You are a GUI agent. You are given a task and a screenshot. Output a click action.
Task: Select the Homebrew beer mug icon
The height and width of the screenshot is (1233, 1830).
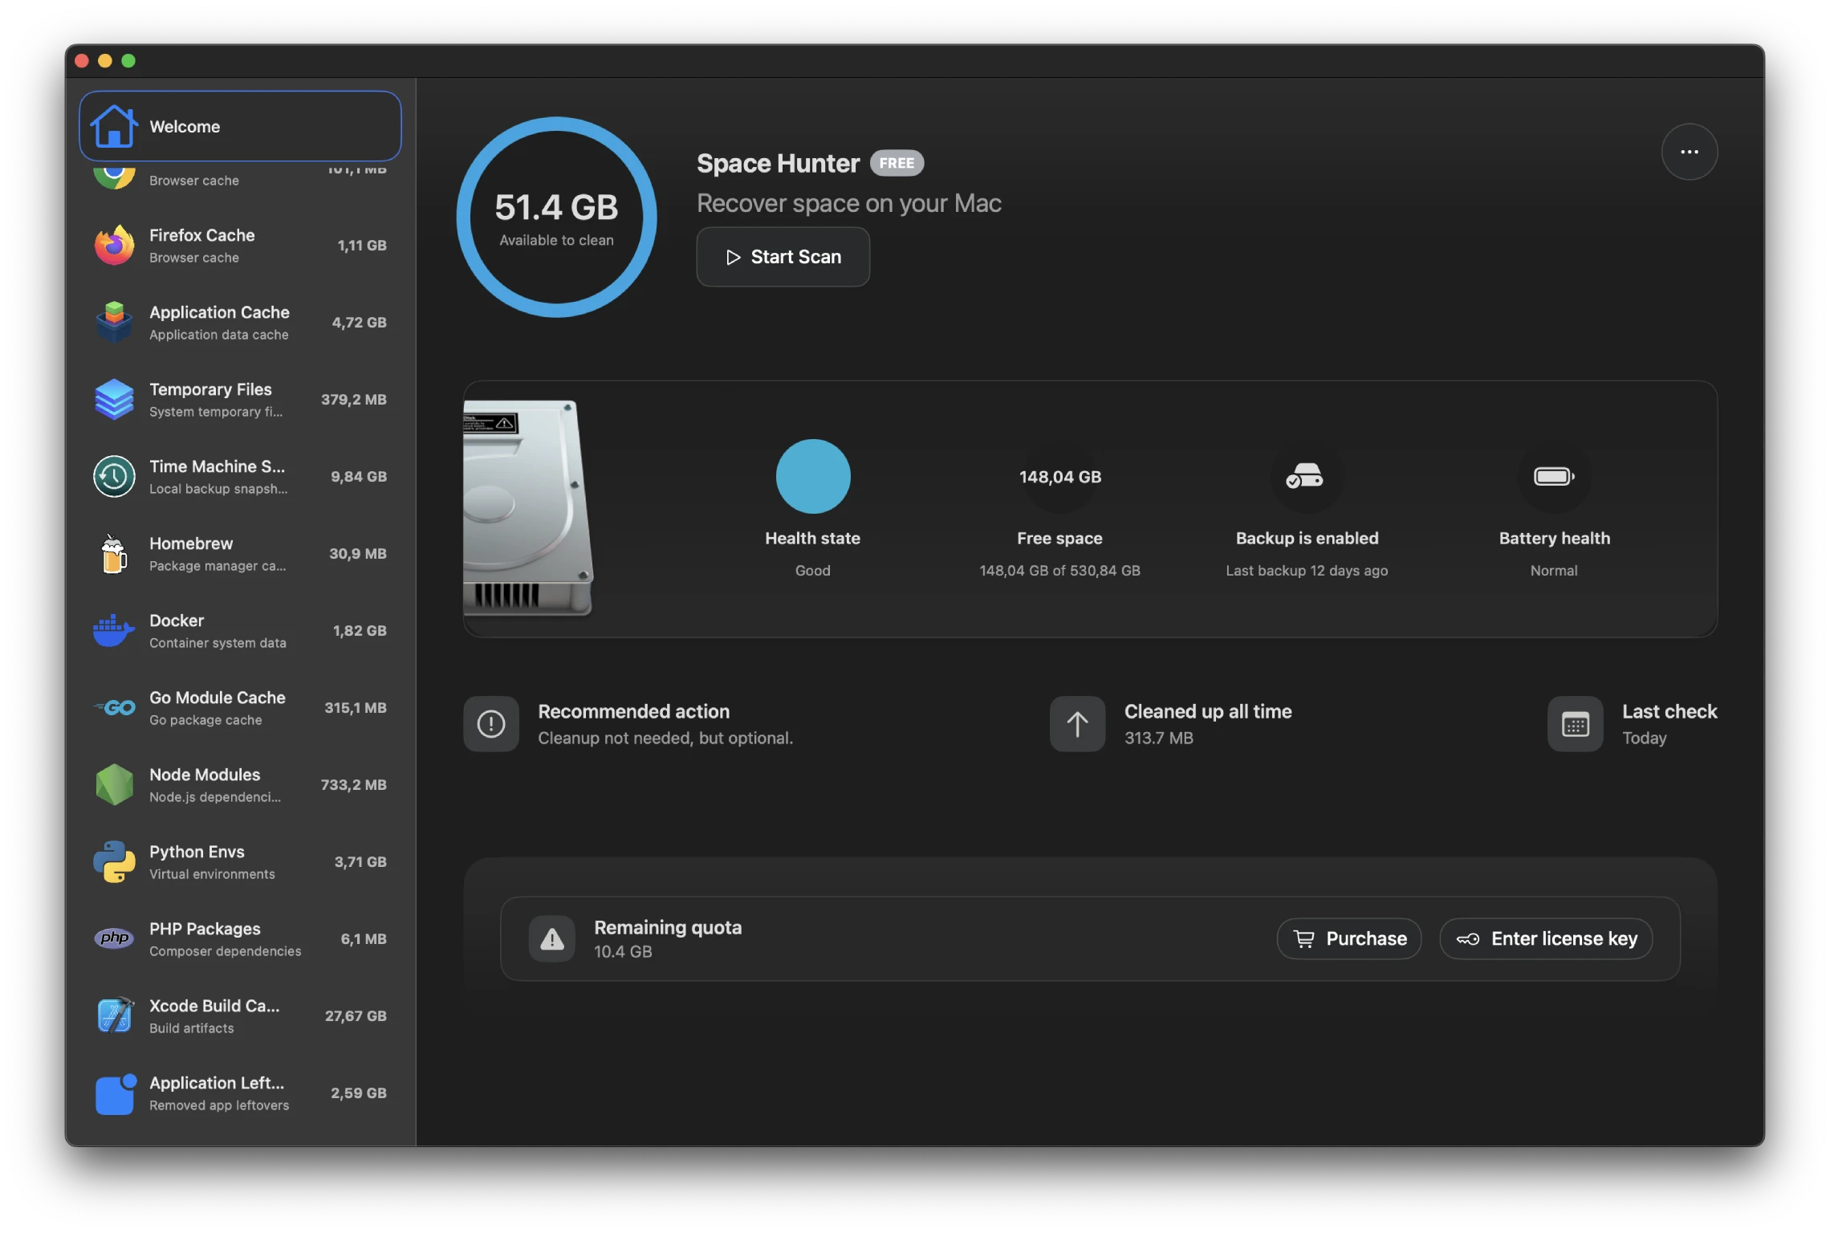[x=114, y=553]
